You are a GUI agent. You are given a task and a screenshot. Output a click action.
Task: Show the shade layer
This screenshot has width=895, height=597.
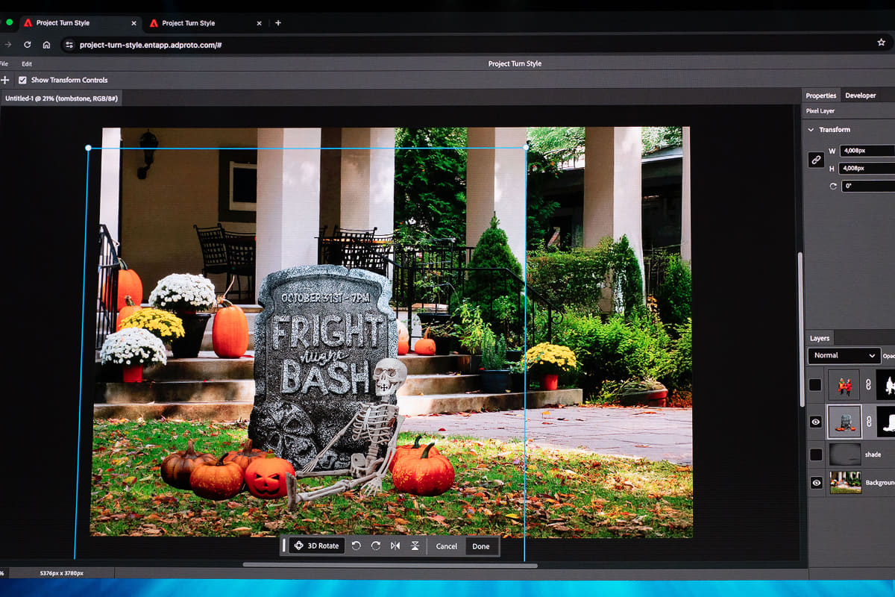[x=816, y=454]
